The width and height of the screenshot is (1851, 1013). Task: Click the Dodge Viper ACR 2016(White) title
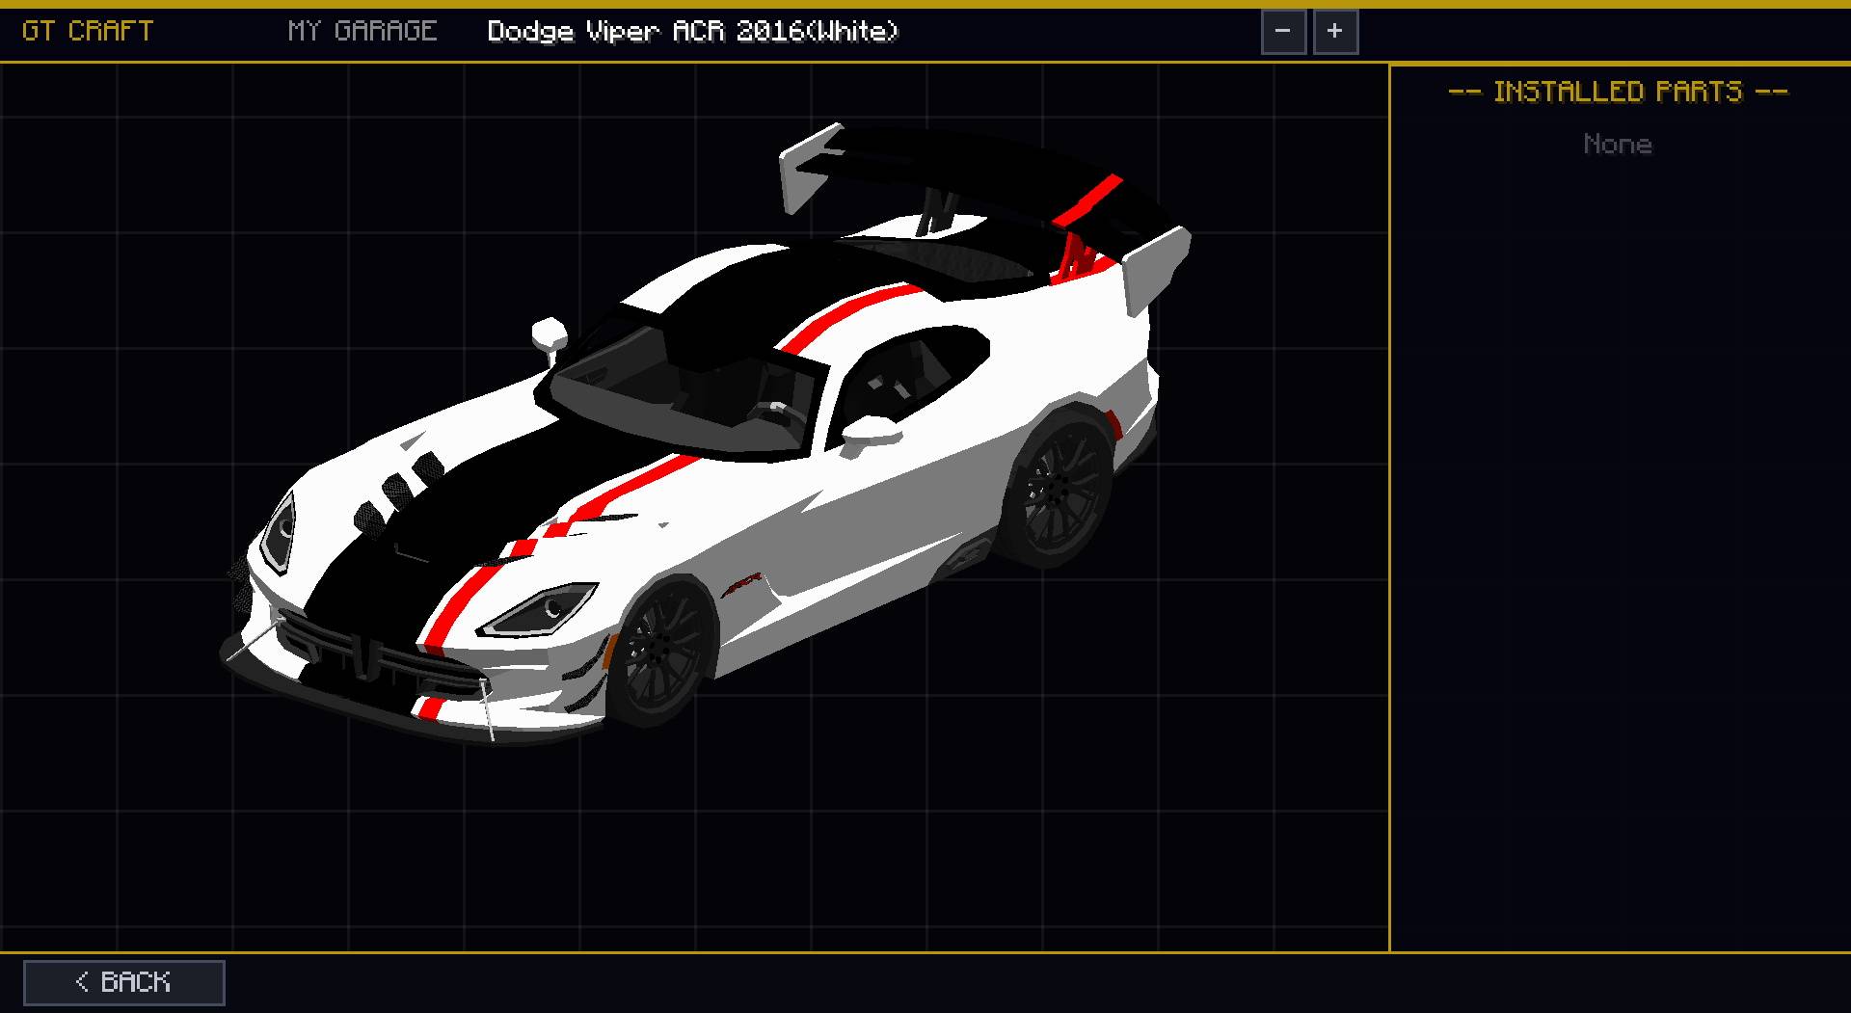pos(692,32)
